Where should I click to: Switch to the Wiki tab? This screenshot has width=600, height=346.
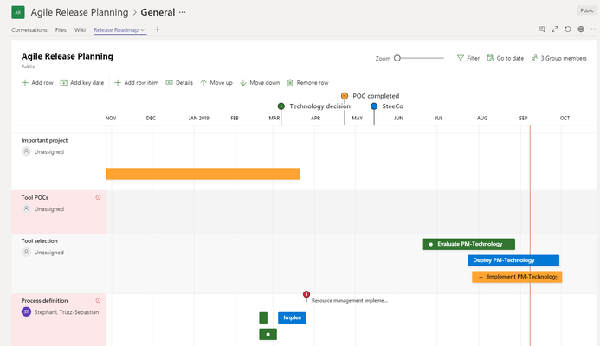click(80, 29)
